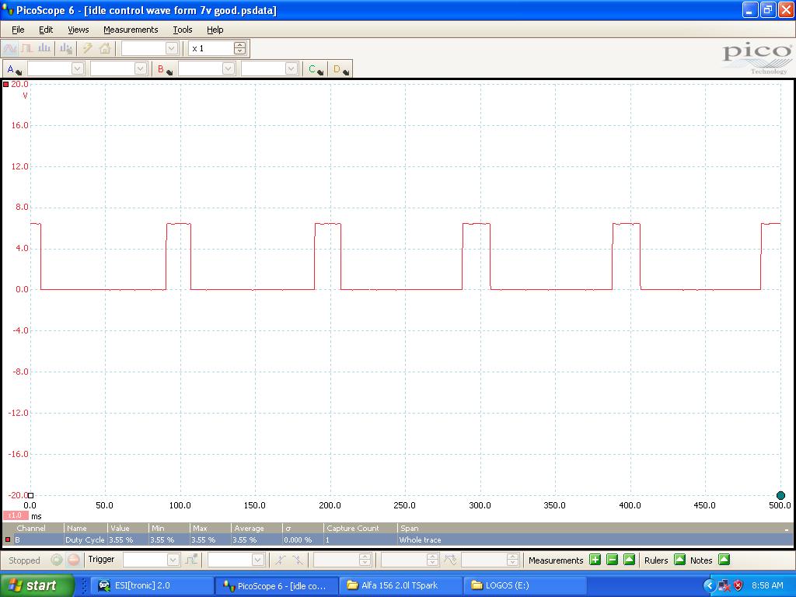Open Channel A coupling dropdown
796x597 pixels.
141,69
